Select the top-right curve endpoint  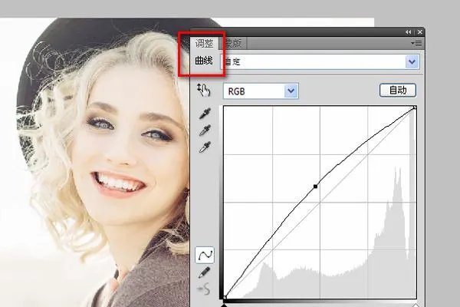pos(415,107)
